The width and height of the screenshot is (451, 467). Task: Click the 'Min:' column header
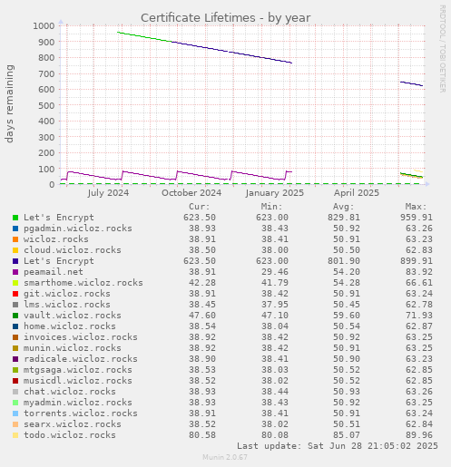(x=271, y=207)
